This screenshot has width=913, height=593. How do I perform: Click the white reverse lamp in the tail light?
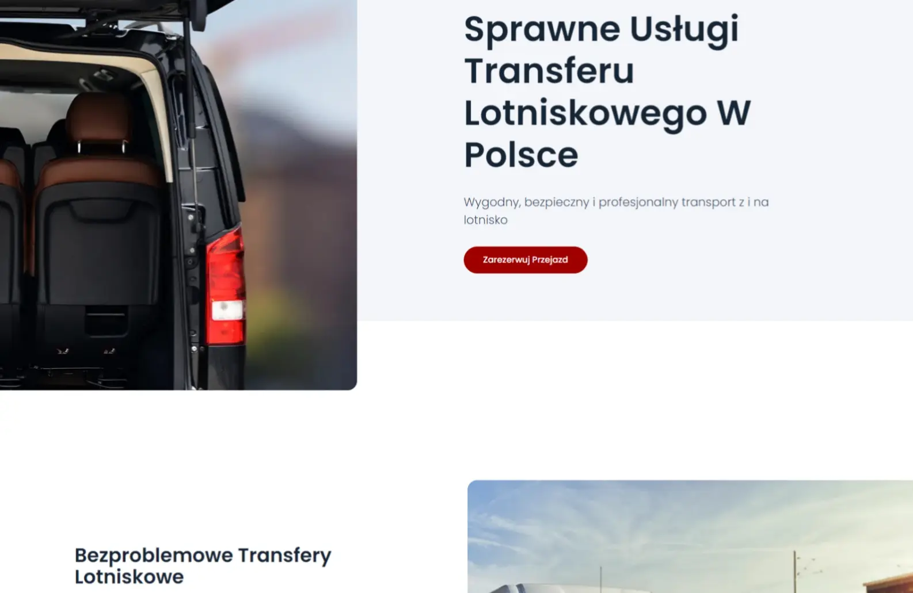pos(227,310)
